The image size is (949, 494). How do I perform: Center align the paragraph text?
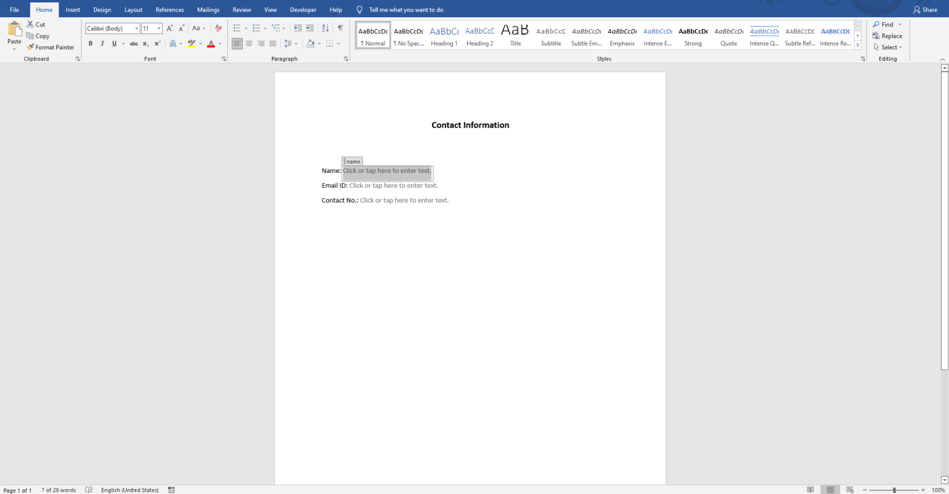(x=249, y=44)
